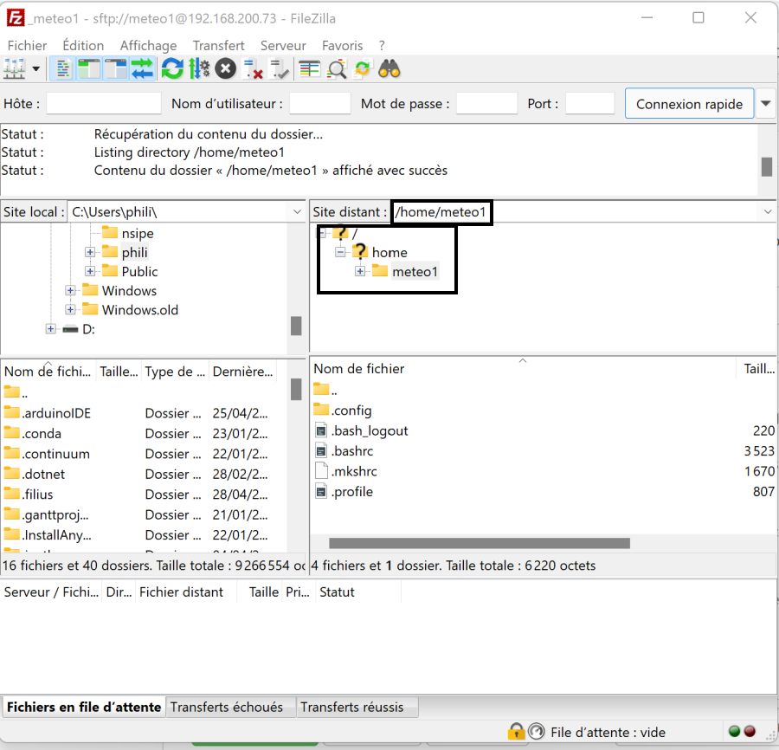Image resolution: width=779 pixels, height=750 pixels.
Task: Open the Site Manager icon
Action: (x=15, y=68)
